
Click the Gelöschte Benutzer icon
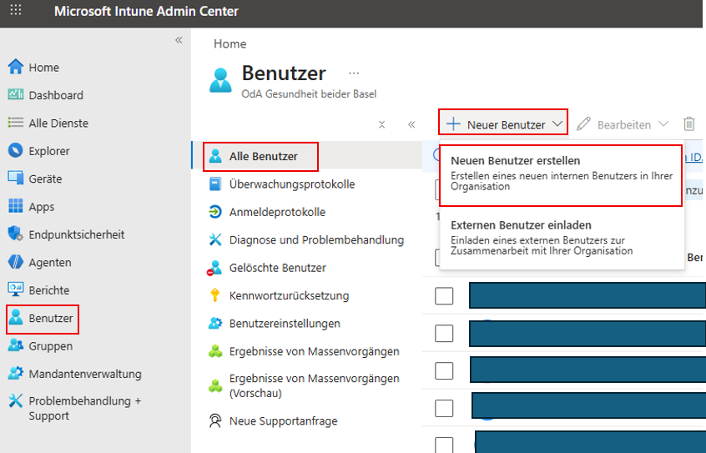[x=214, y=268]
